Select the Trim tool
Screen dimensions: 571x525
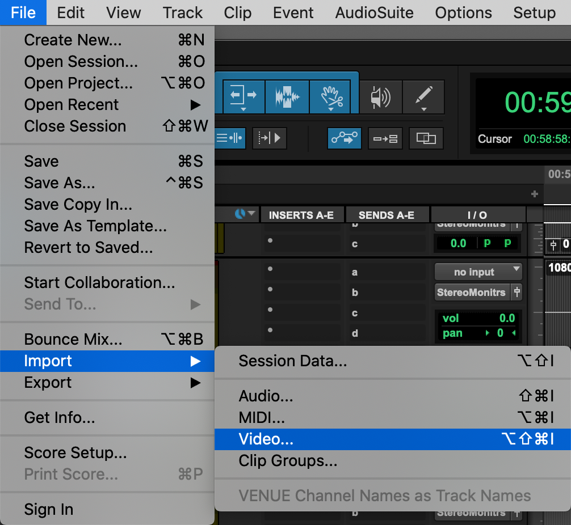(x=243, y=97)
